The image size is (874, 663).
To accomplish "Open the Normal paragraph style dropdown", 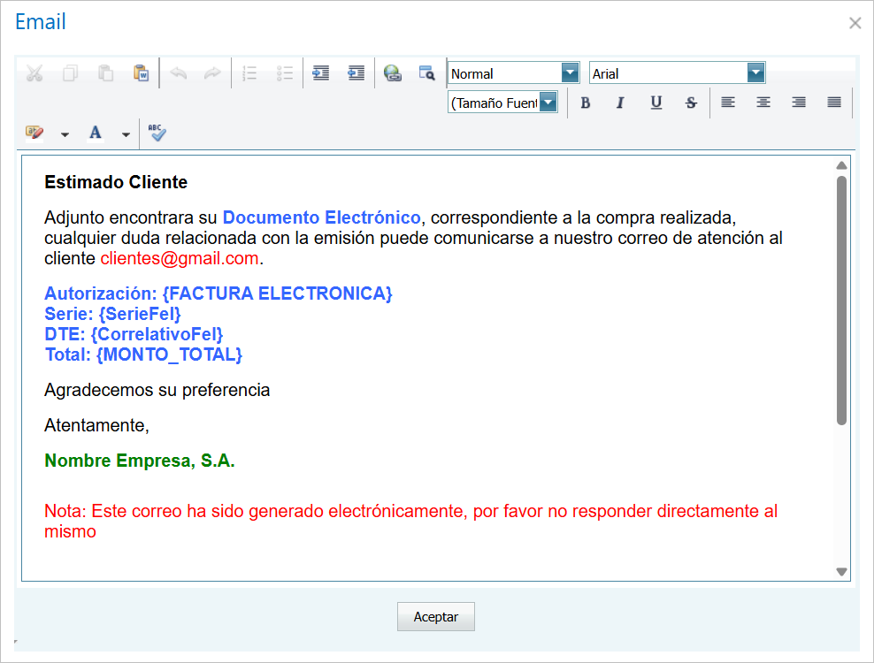I will tap(571, 72).
